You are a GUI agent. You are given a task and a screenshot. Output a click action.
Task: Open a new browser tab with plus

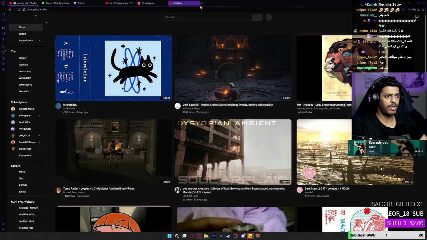pos(202,3)
